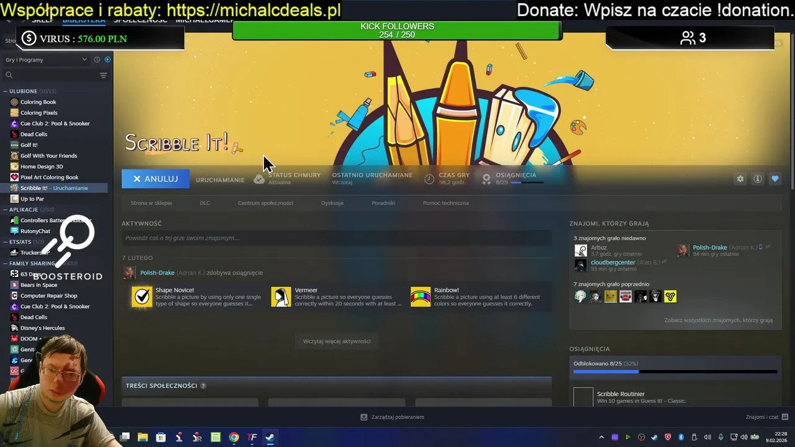Open Google Chrome from the taskbar
Viewport: 795px width, 447px height.
click(x=234, y=437)
